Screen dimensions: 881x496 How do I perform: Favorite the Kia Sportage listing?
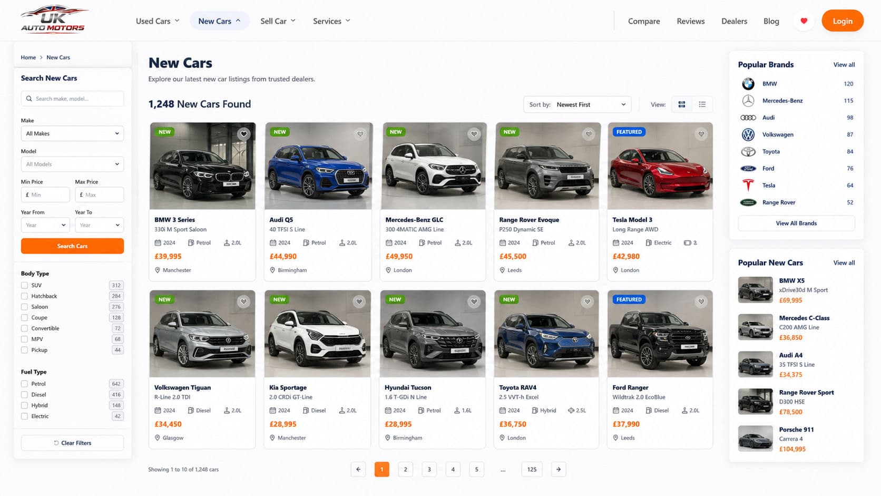359,302
